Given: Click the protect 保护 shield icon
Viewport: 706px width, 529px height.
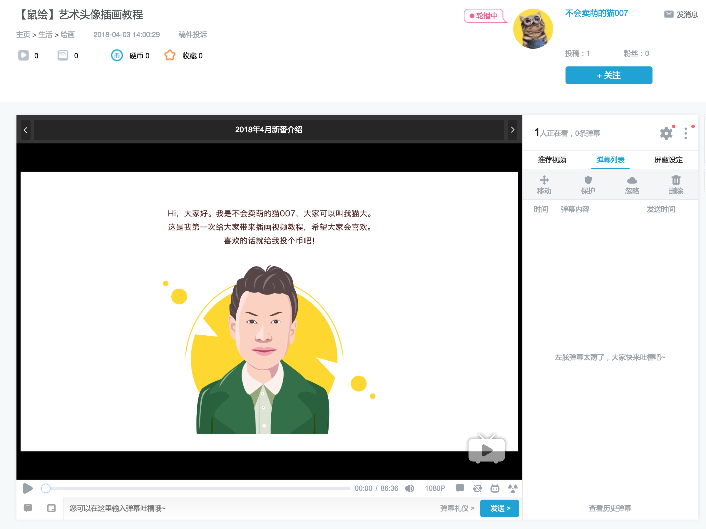Looking at the screenshot, I should [x=588, y=180].
